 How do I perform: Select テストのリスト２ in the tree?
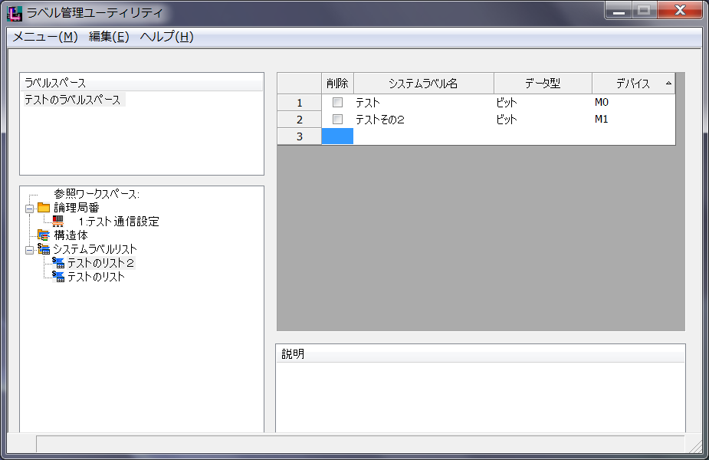(x=101, y=263)
